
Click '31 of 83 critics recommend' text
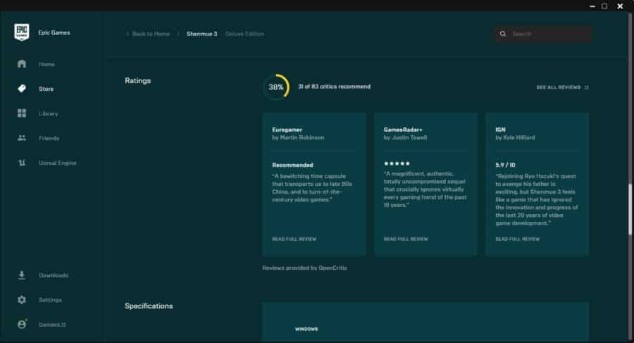click(x=334, y=87)
